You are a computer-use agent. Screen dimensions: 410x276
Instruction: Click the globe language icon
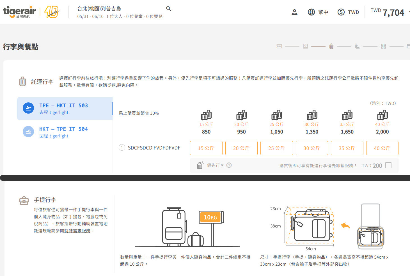click(x=311, y=12)
